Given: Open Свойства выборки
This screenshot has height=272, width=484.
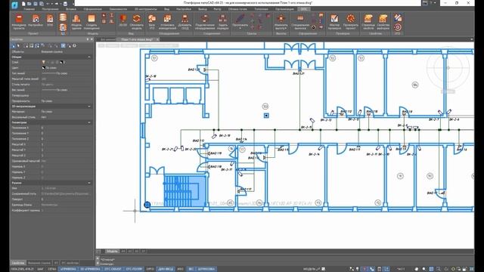Looking at the screenshot, I should (x=383, y=22).
